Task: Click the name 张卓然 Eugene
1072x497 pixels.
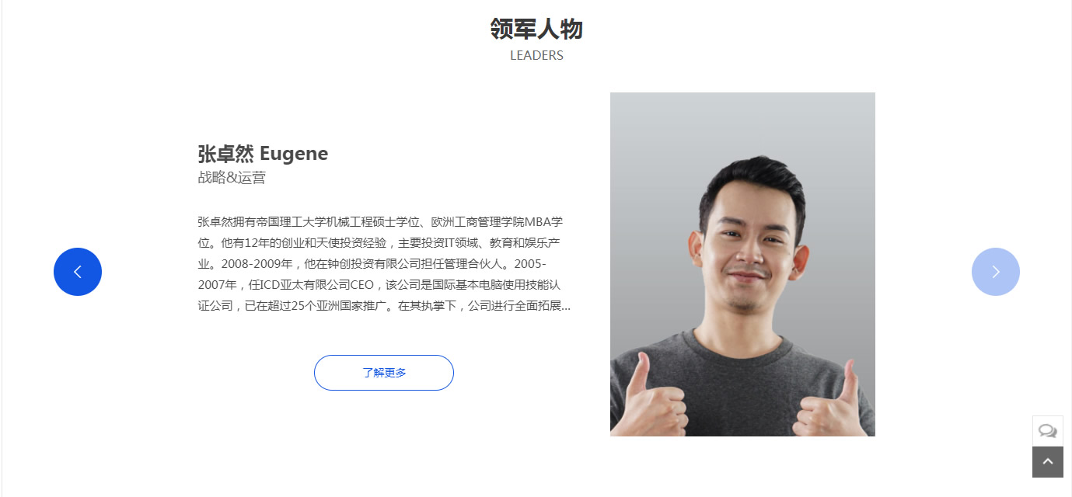Action: pos(263,154)
